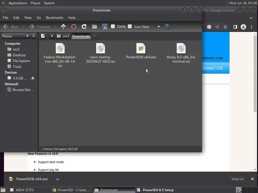Open Chrome's profile avatar icon
This screenshot has height=193, width=258.
pyautogui.click(x=243, y=27)
